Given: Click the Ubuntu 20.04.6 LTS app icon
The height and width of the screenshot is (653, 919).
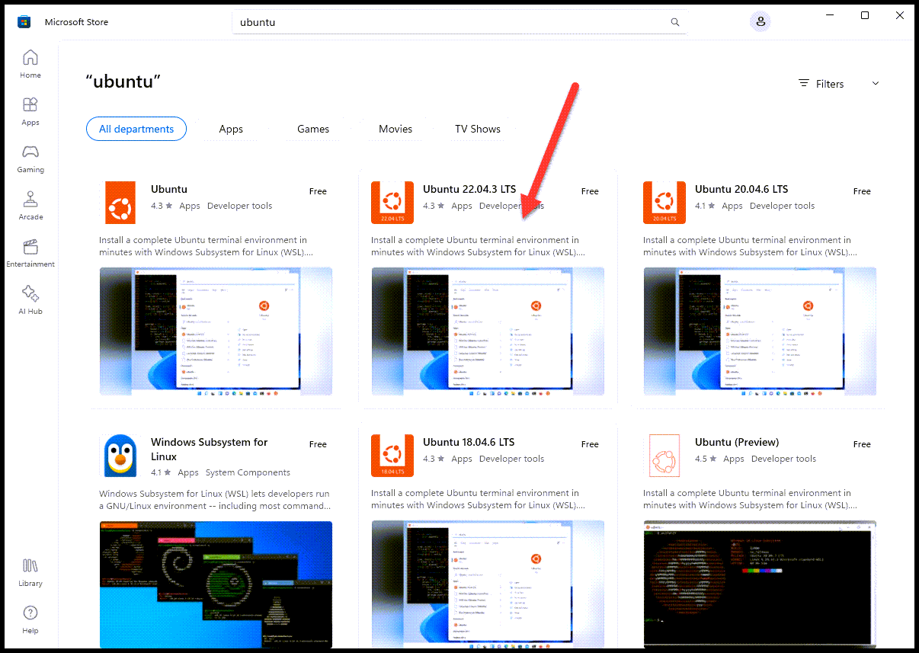Looking at the screenshot, I should point(664,203).
